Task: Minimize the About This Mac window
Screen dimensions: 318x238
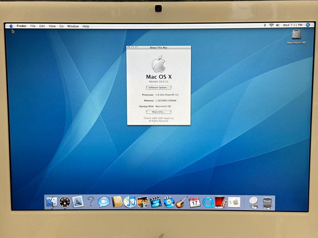Action: point(132,47)
